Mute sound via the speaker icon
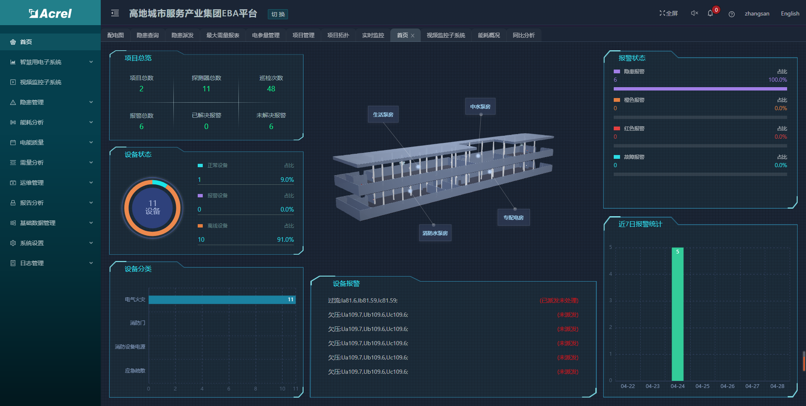The height and width of the screenshot is (406, 806). click(693, 13)
